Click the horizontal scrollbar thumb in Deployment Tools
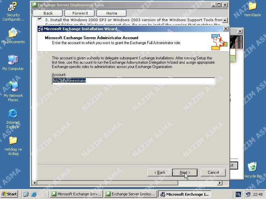Screen dimensions: 266x199 tap(107, 183)
